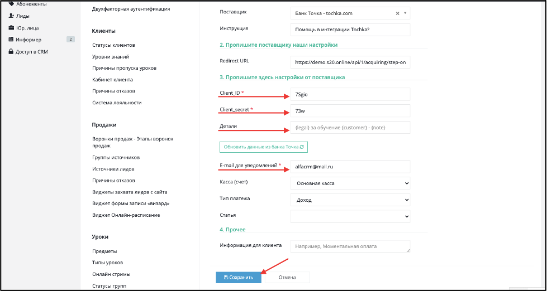The height and width of the screenshot is (291, 547).
Task: Focus the E-mail для уведомлений field
Action: click(x=350, y=167)
